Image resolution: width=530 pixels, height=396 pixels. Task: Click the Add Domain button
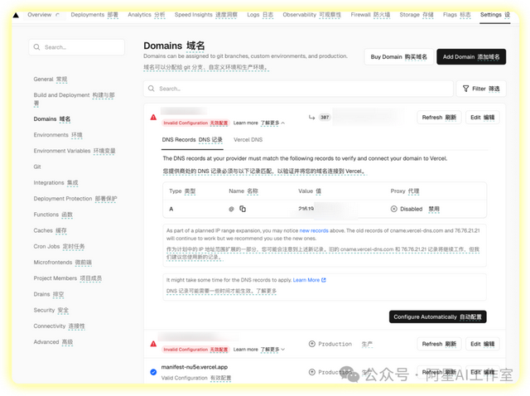tap(471, 57)
